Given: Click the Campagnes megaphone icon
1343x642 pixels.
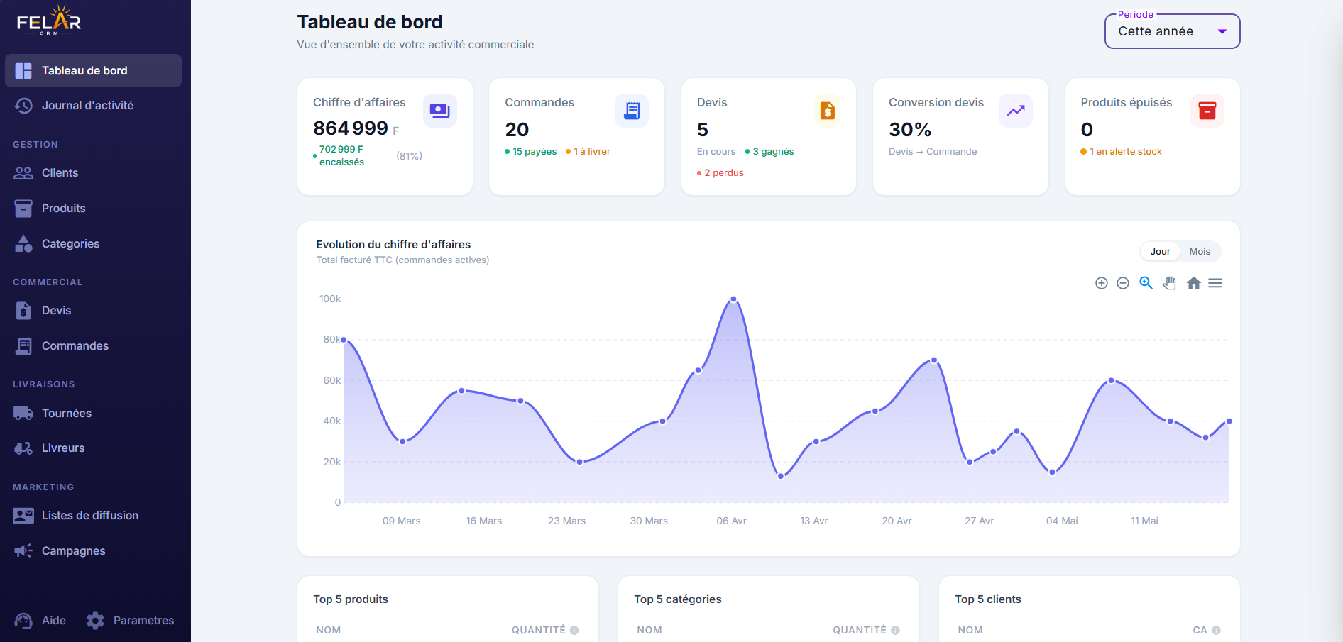Looking at the screenshot, I should click(x=23, y=551).
